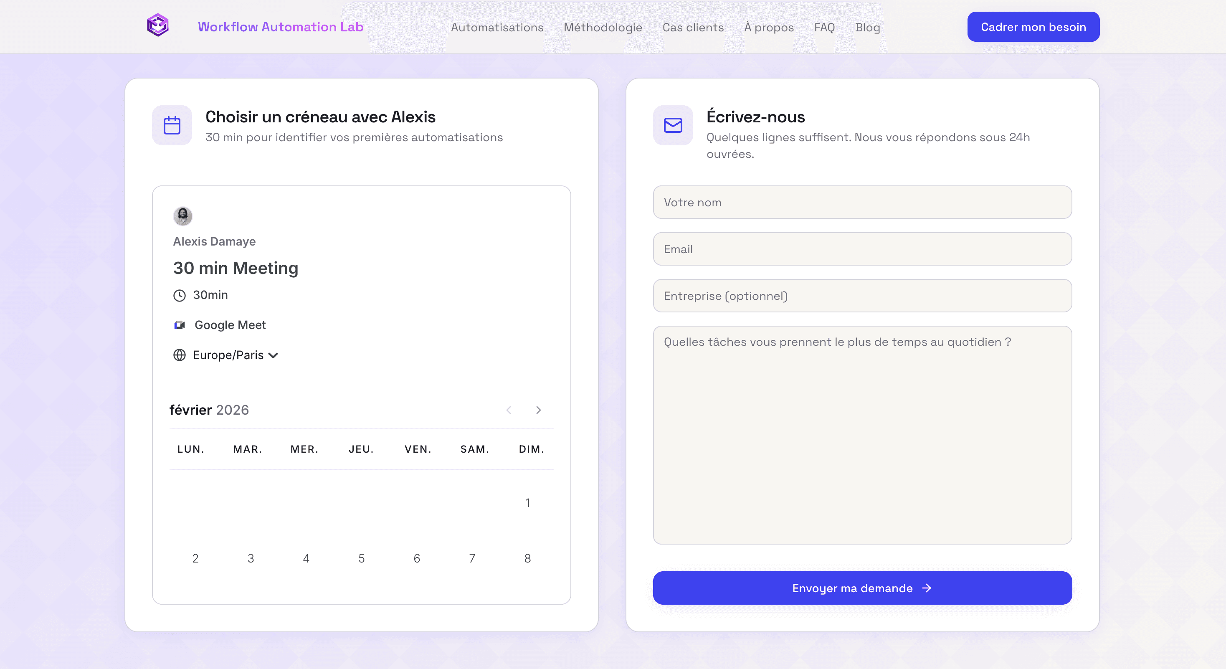Focus the Votre nom input field

862,202
